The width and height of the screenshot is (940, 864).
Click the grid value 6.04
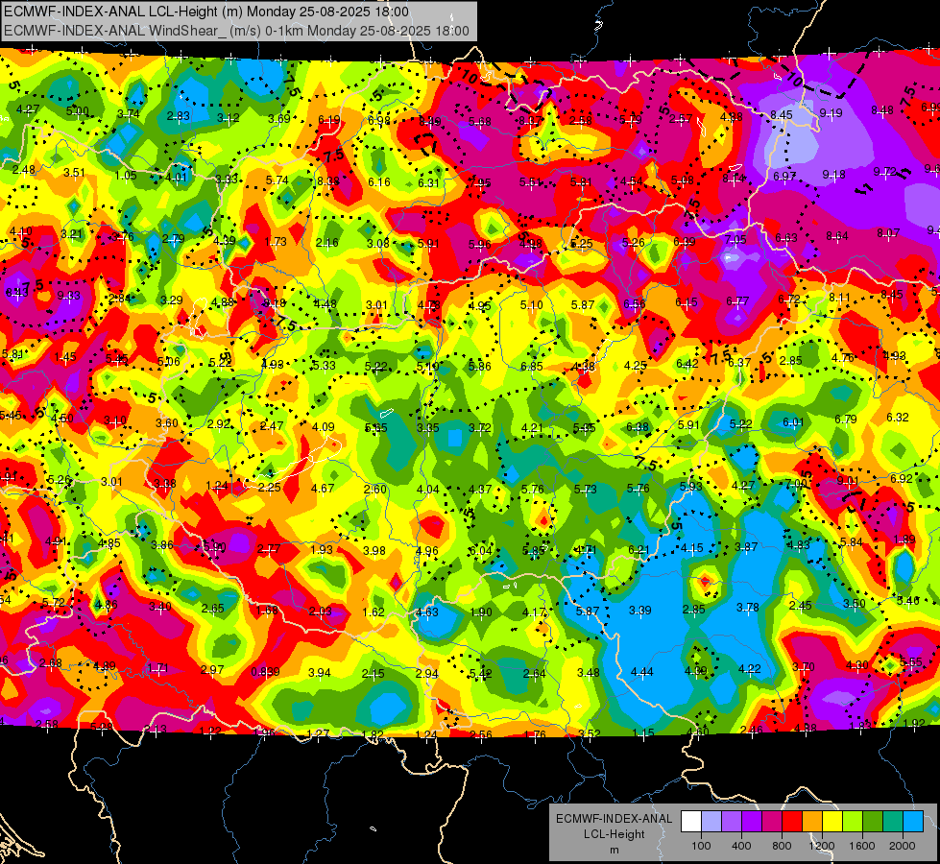click(481, 551)
